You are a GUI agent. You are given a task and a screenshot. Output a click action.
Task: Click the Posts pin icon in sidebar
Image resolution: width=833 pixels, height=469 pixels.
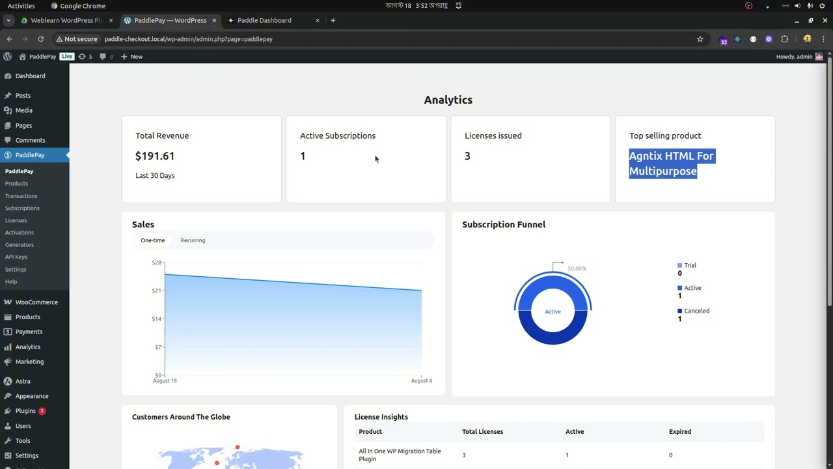8,95
